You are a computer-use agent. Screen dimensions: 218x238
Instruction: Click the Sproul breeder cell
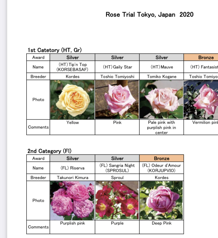(117, 178)
